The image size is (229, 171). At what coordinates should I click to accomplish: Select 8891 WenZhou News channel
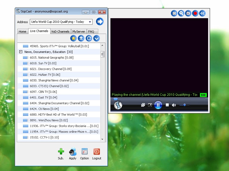click(x=59, y=120)
